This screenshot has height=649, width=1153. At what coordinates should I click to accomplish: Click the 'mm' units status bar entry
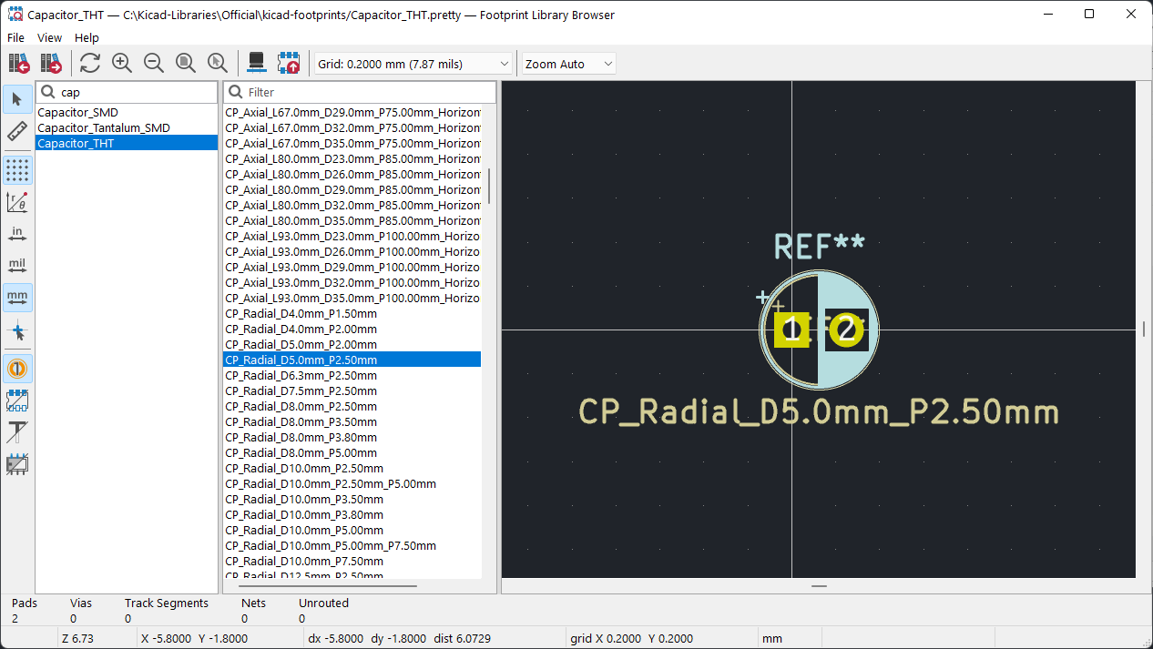click(774, 639)
